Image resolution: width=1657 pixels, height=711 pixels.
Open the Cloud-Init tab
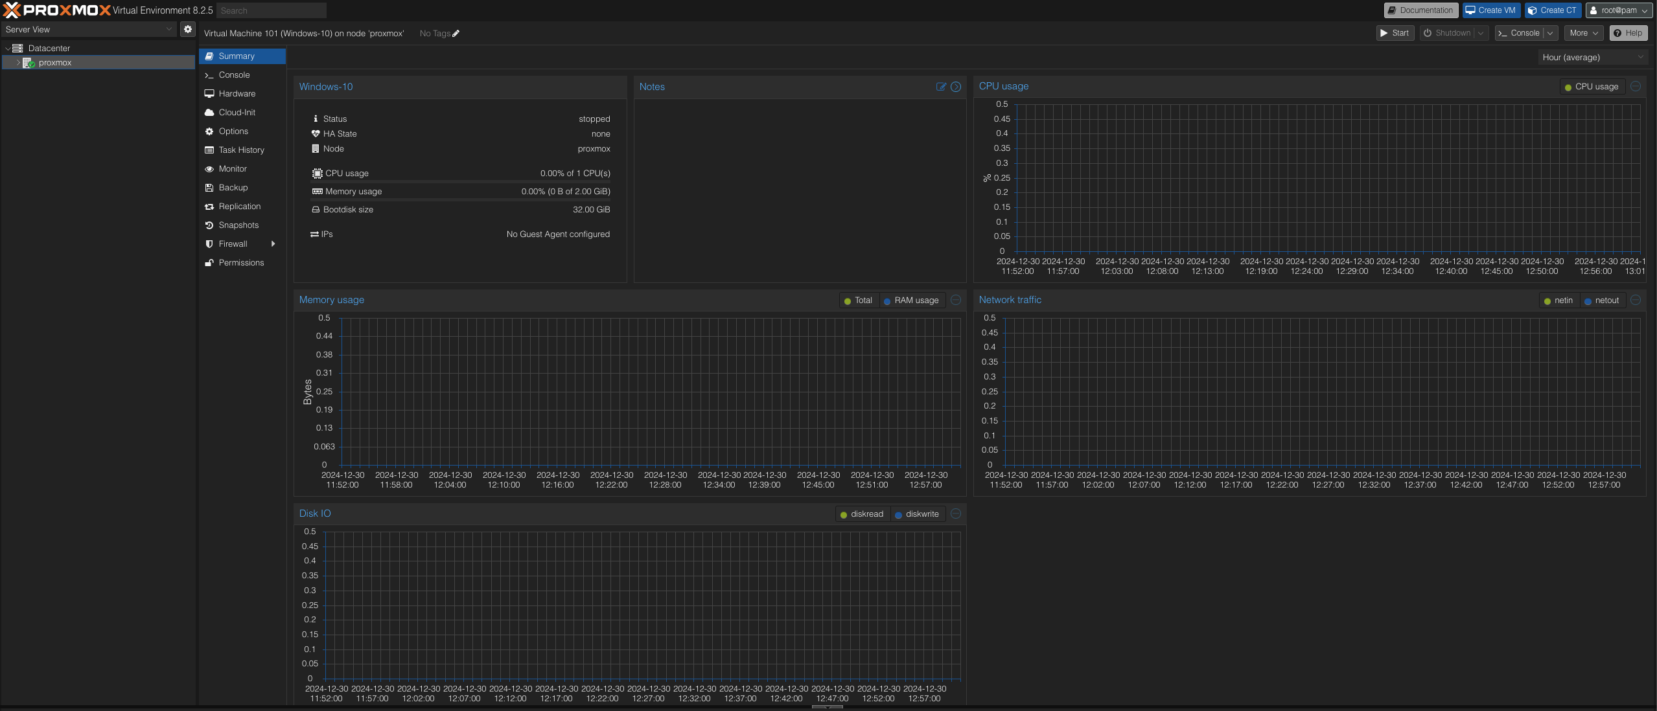coord(237,113)
